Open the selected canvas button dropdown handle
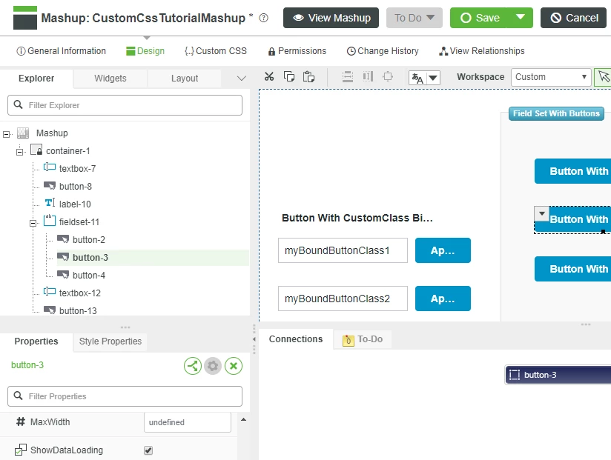 [x=541, y=213]
